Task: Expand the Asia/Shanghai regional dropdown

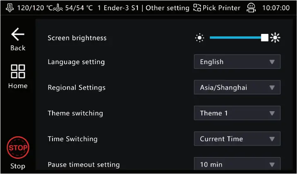Action: pos(237,88)
